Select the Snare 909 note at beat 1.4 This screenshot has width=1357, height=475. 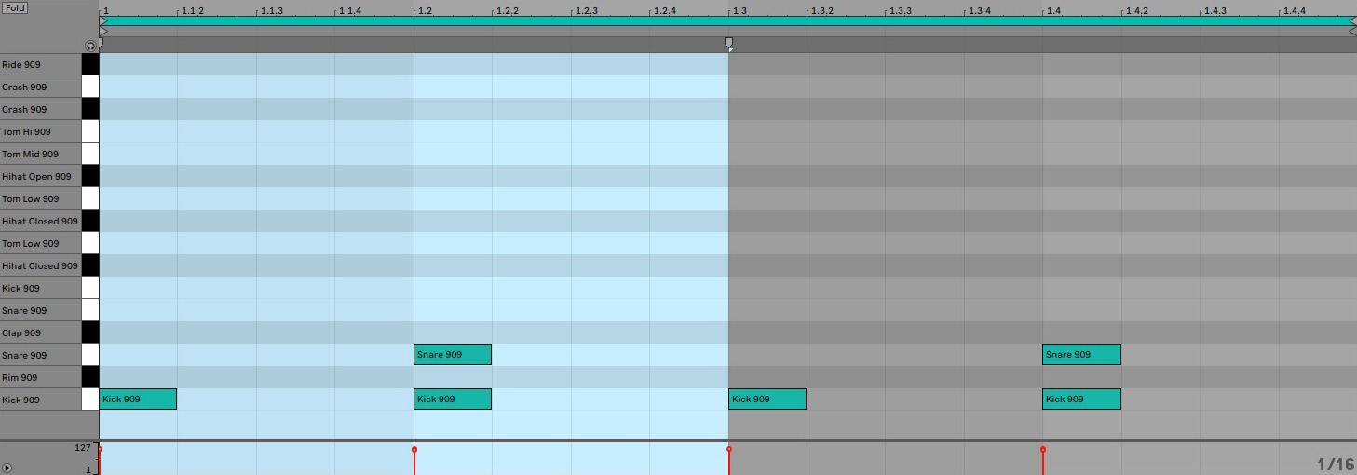coord(1080,355)
